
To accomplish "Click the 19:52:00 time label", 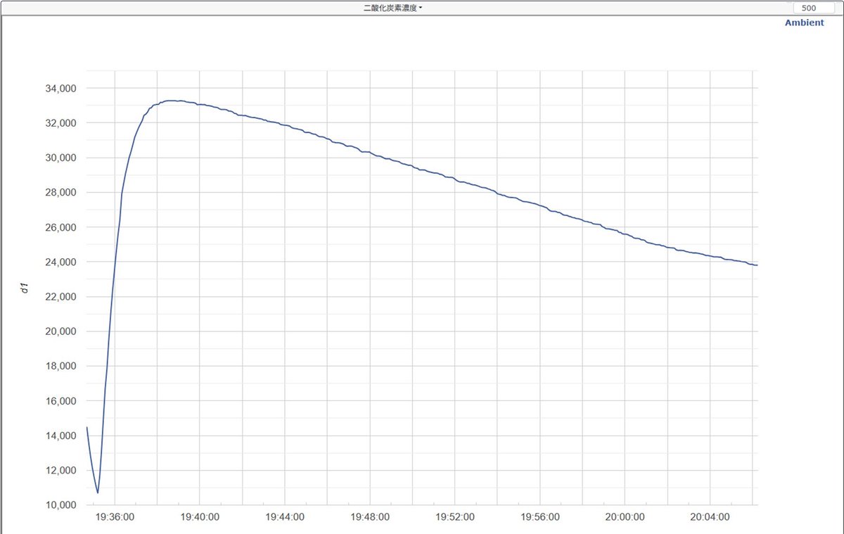I will pos(455,517).
